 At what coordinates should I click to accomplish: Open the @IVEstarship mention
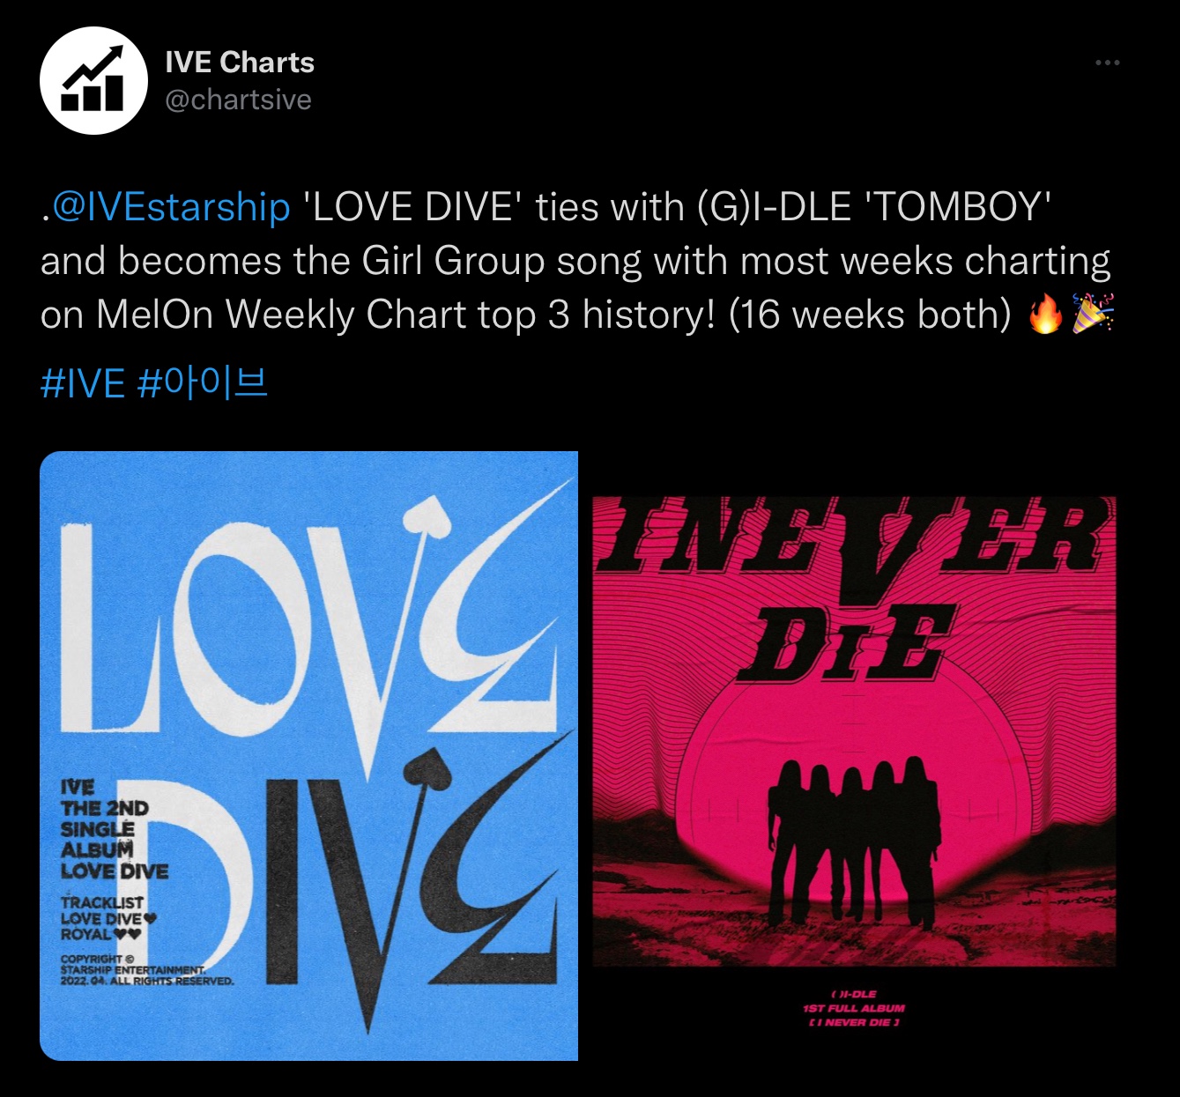pos(171,208)
